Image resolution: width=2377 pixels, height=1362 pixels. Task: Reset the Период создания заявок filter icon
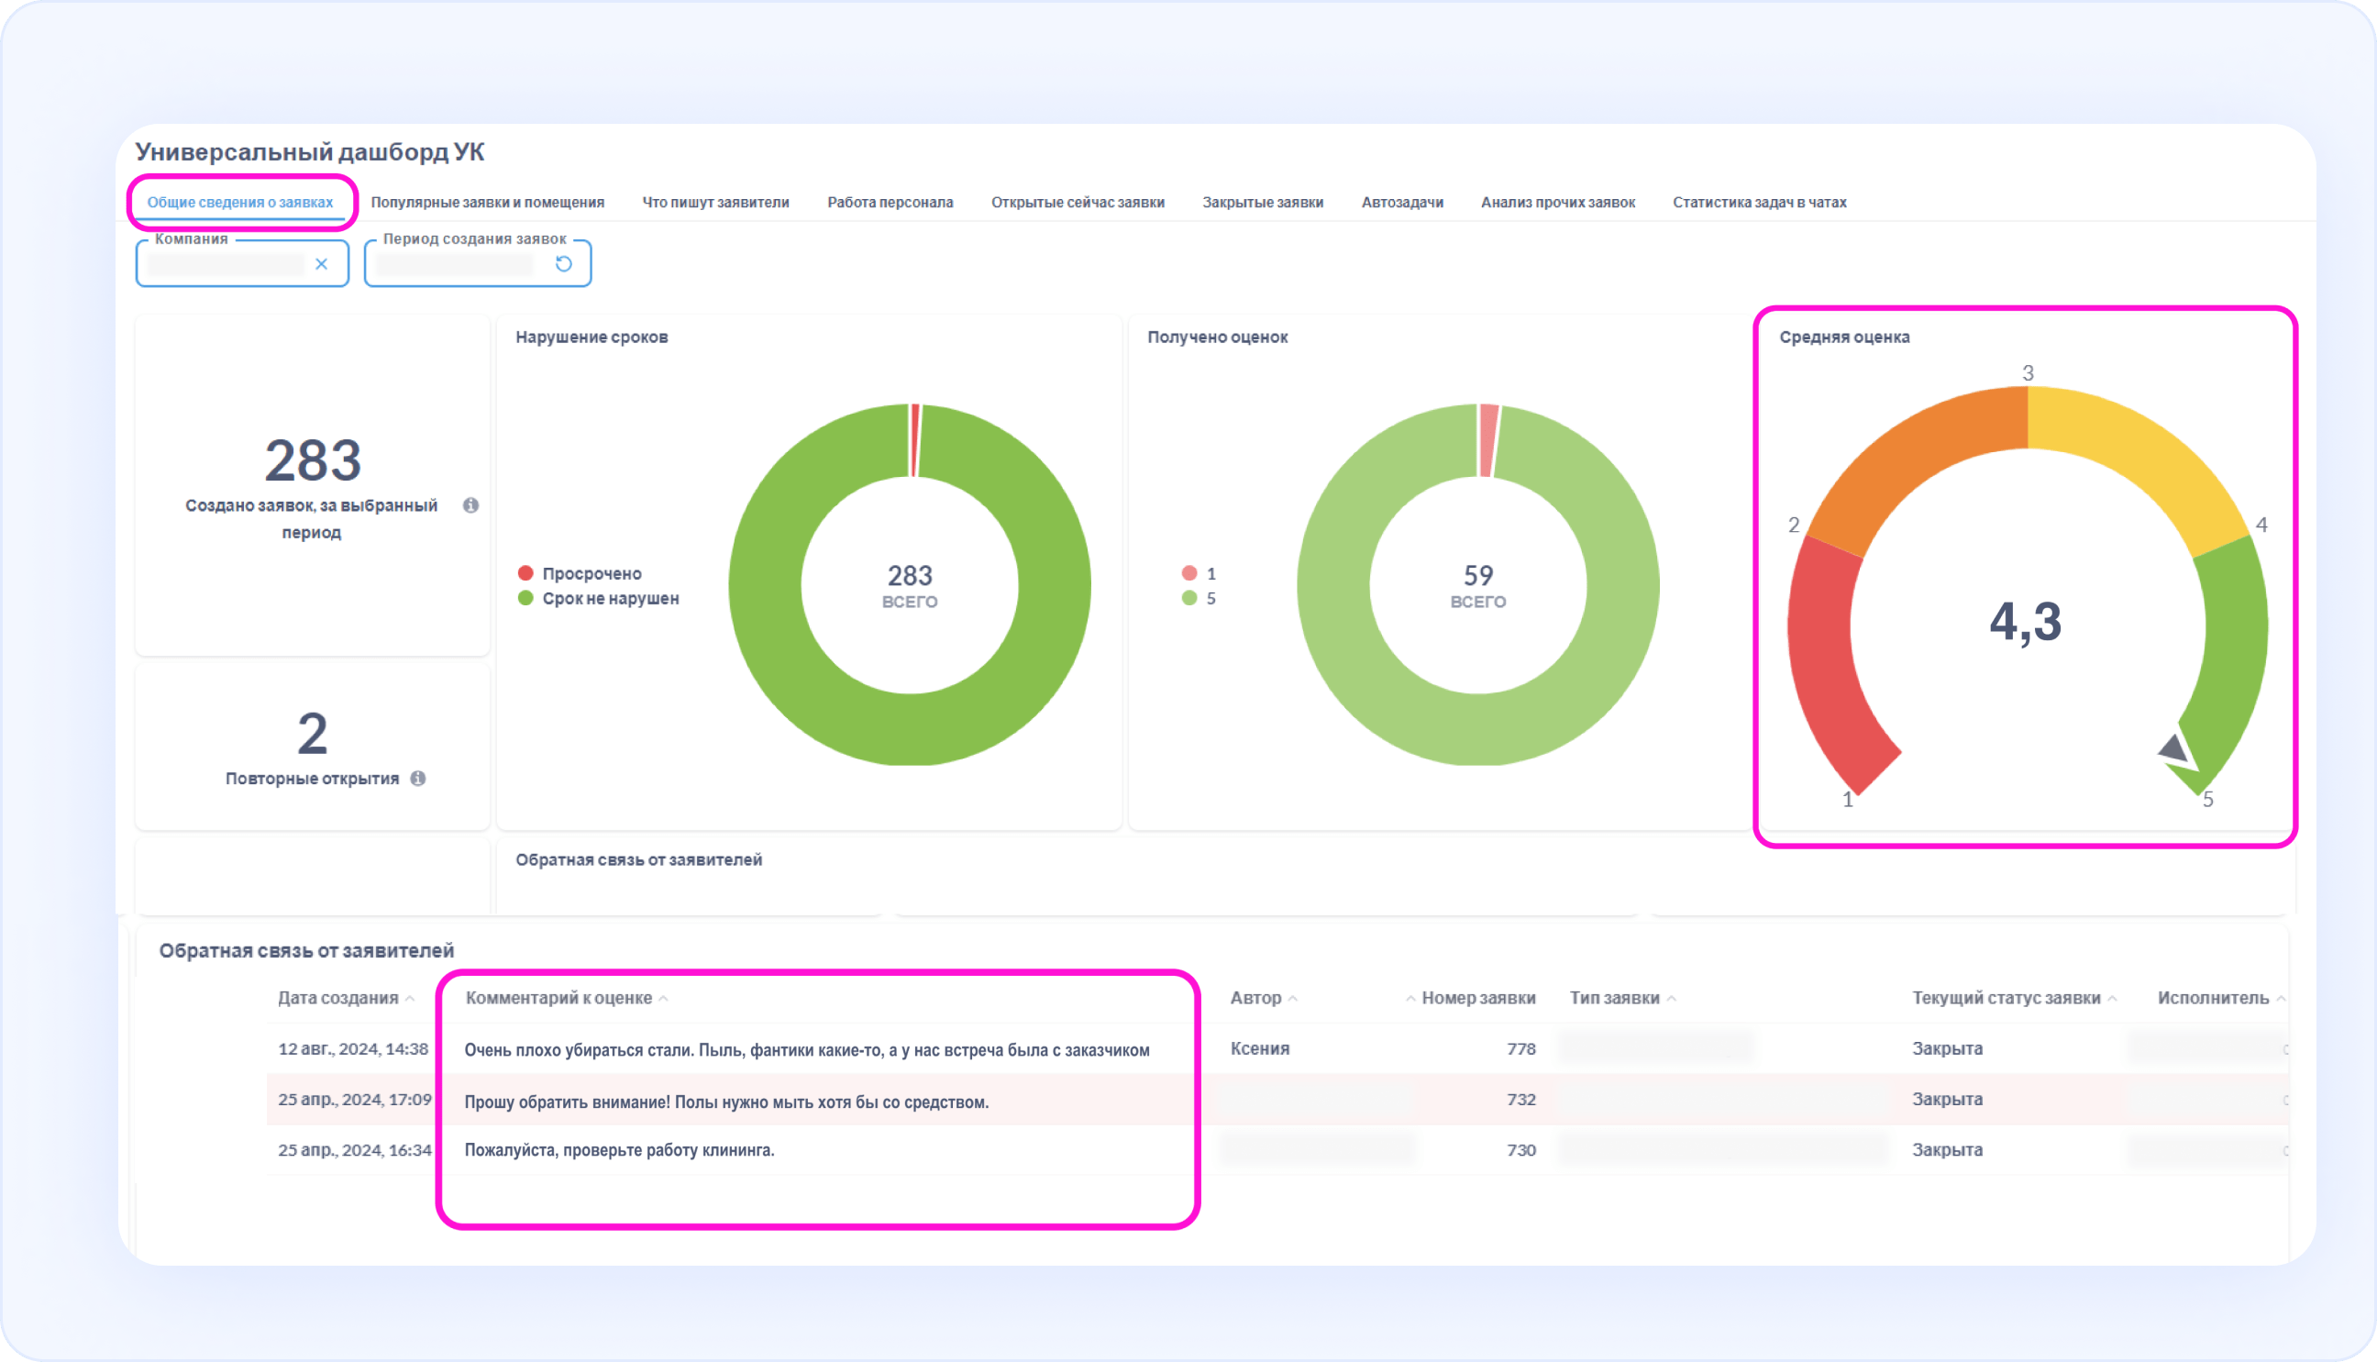tap(563, 264)
